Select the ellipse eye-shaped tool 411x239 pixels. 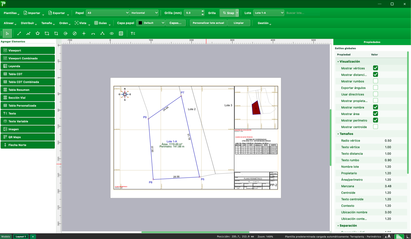point(112,33)
